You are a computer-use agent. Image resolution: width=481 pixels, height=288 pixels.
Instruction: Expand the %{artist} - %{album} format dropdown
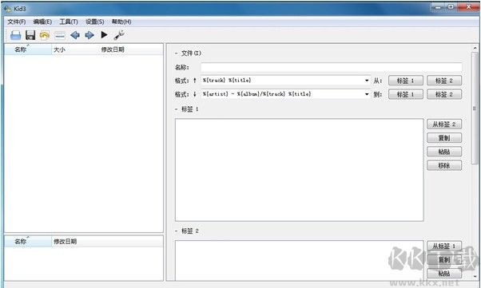(367, 94)
